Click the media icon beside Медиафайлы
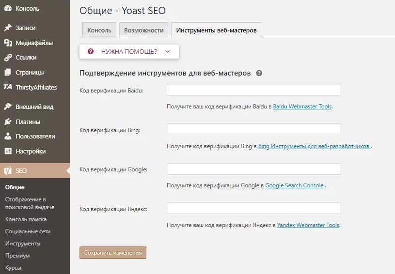Viewport: 395px width, 274px height. click(x=8, y=43)
